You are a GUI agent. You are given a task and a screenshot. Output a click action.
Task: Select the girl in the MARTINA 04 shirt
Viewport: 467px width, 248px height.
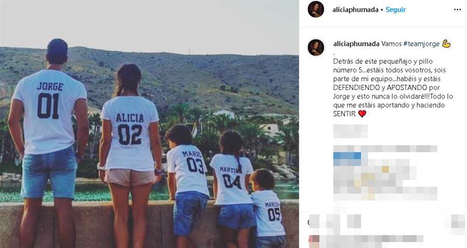point(232,187)
